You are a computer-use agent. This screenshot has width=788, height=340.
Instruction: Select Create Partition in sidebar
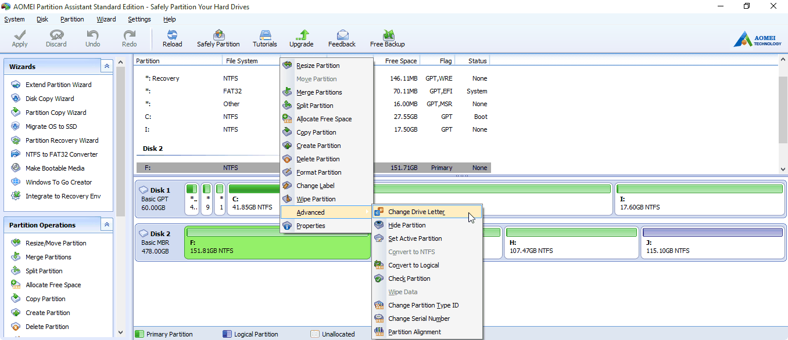[48, 313]
